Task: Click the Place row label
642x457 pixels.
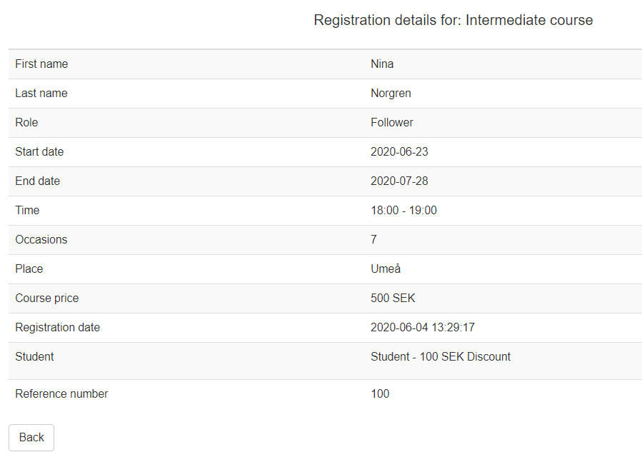Action: tap(29, 269)
